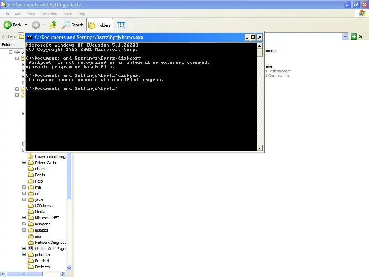Expand the java folder
This screenshot has width=369, height=277.
tap(24, 199)
